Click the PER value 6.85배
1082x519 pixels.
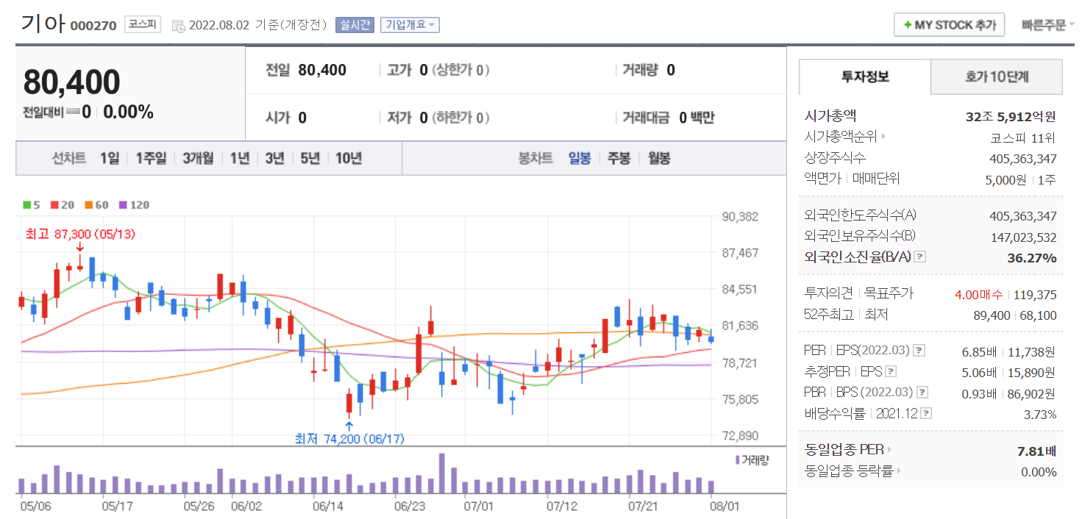979,351
